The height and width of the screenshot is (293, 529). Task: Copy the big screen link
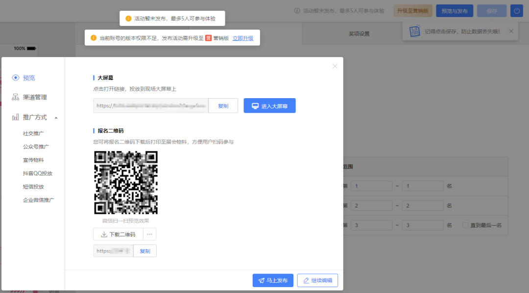click(223, 105)
